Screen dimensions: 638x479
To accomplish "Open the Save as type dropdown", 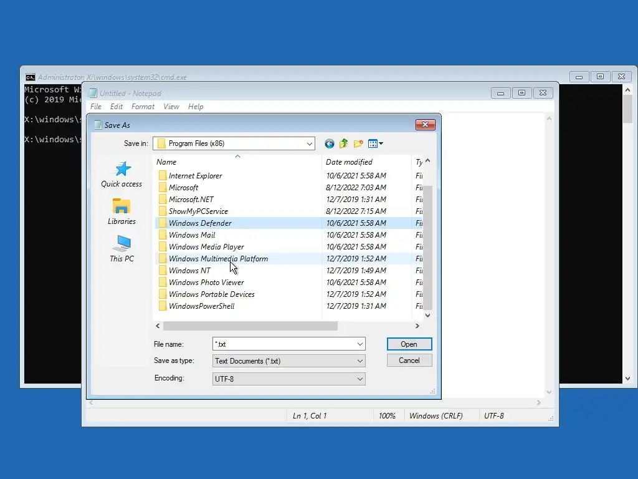I will click(289, 361).
